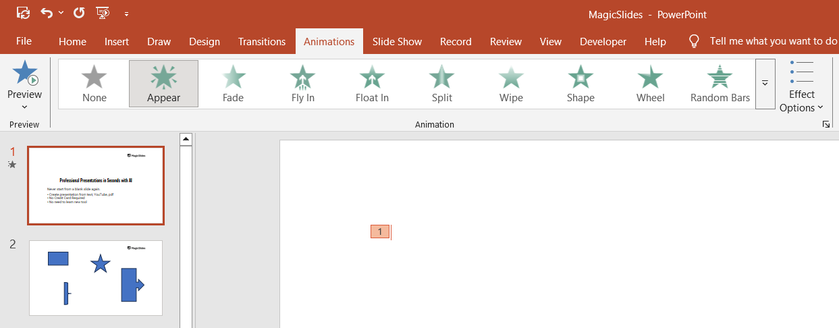Open the Draw tab

(159, 41)
